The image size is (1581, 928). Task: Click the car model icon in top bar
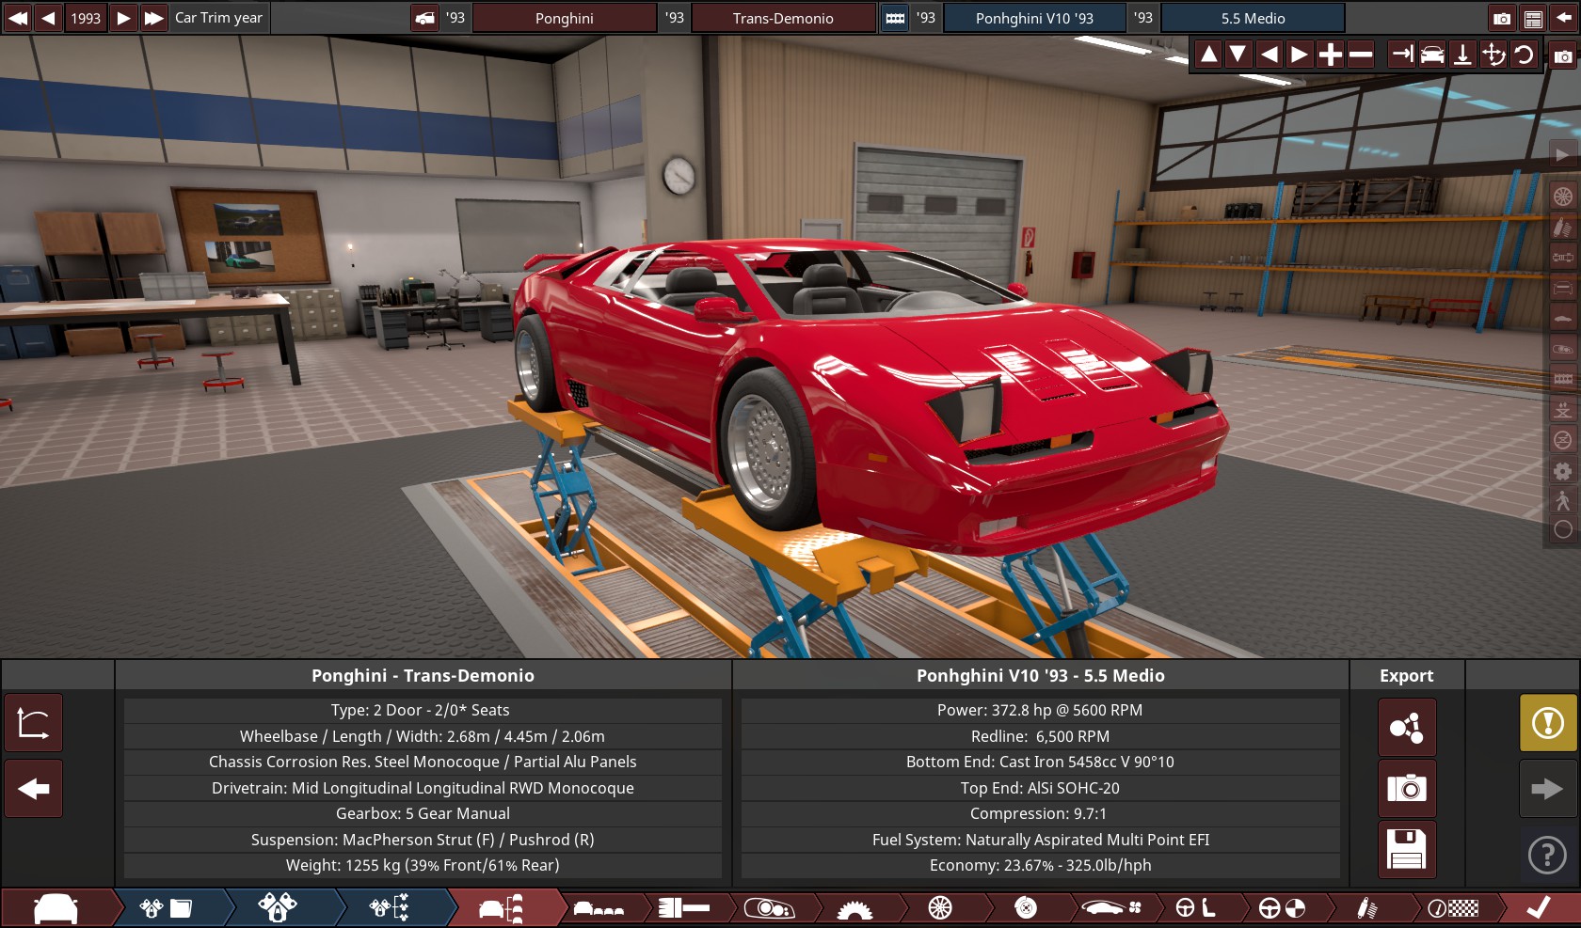click(x=425, y=18)
